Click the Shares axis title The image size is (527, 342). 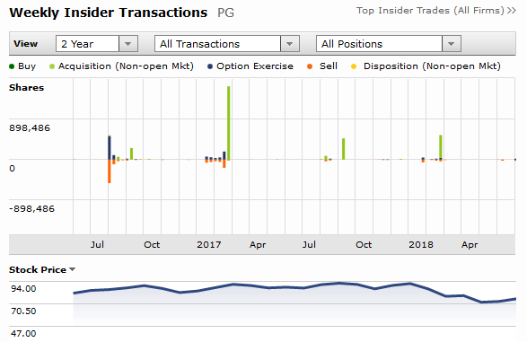pos(27,88)
